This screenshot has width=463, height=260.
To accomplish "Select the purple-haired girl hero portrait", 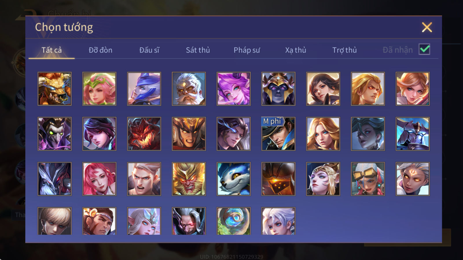I will [x=234, y=89].
